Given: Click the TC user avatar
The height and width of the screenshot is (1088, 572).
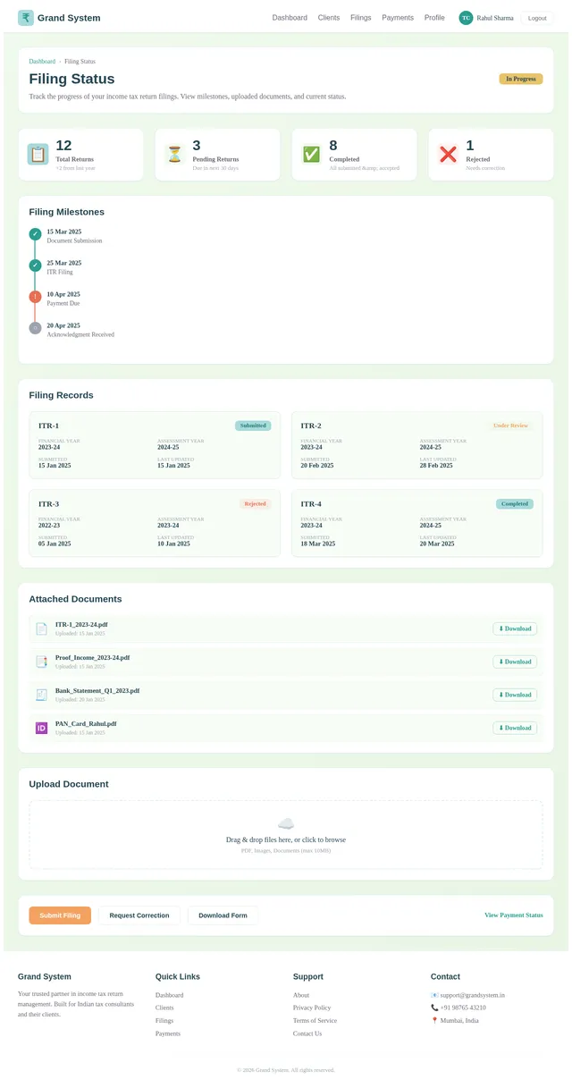Looking at the screenshot, I should 466,18.
